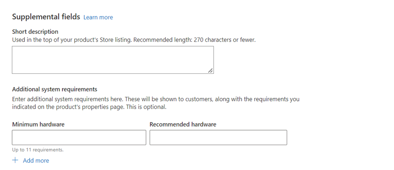Click the '270 characters or fewer' text
Screen dimensions: 394x170
tap(224, 40)
